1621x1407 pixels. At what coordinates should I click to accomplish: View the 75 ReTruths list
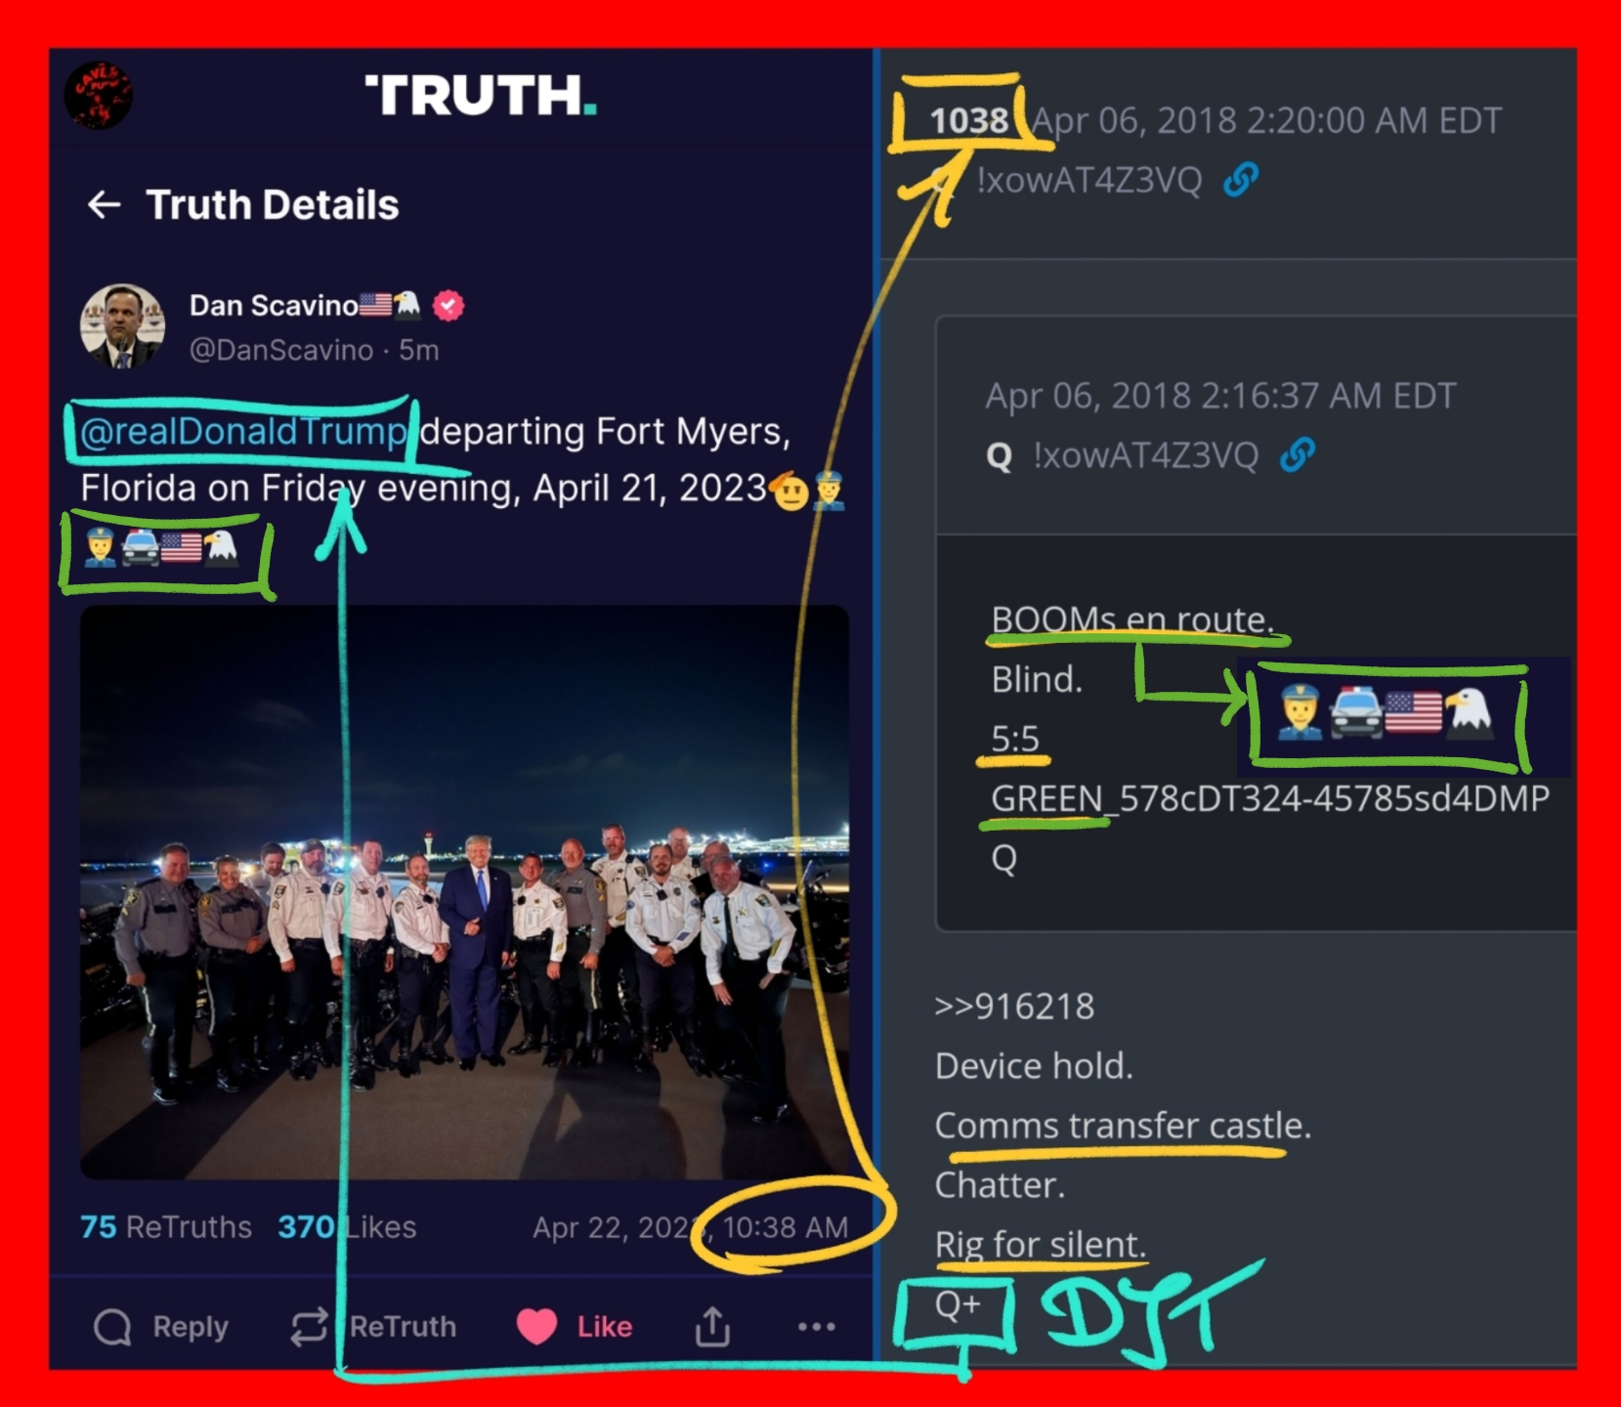click(165, 1226)
